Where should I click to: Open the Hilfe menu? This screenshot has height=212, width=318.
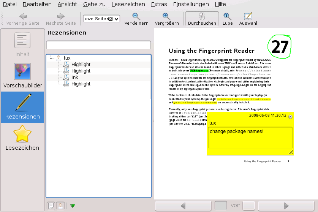click(220, 4)
